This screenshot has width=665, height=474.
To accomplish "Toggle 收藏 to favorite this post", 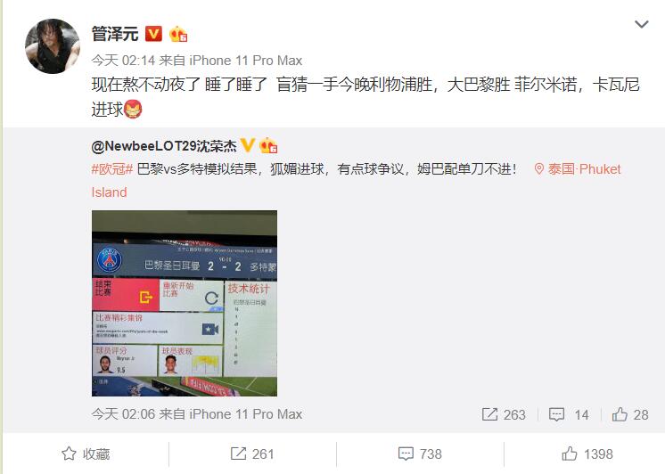I will (x=86, y=454).
